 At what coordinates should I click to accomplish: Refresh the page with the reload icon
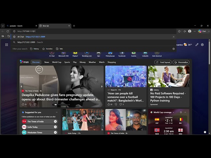click(x=8, y=31)
